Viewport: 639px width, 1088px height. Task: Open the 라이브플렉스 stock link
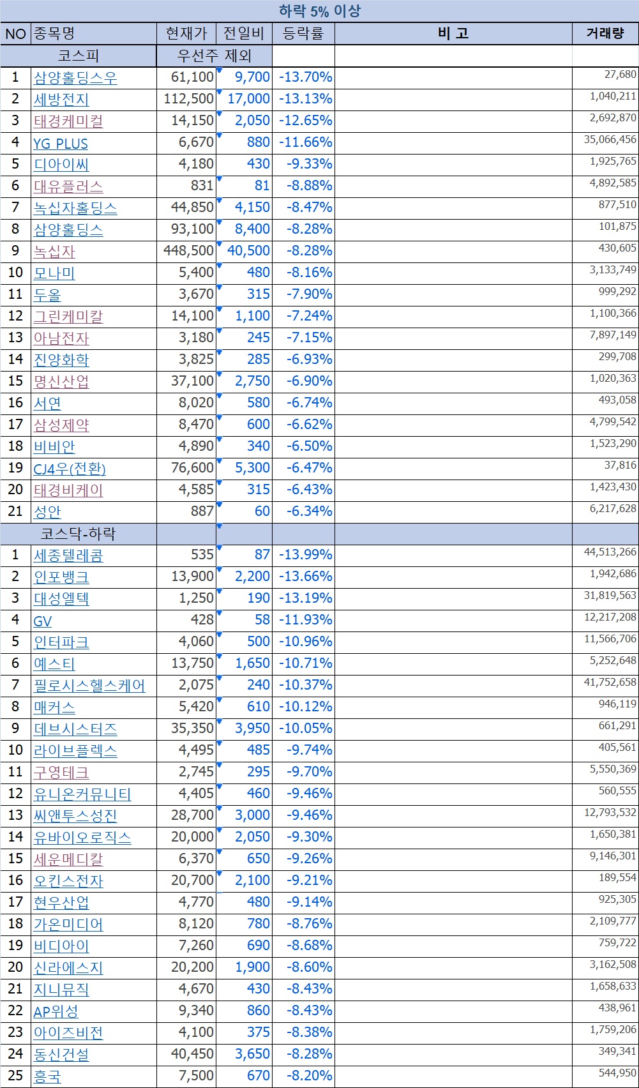(x=75, y=751)
